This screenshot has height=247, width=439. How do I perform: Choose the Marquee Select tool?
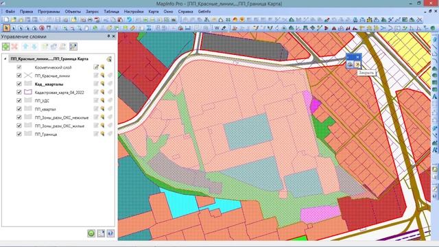click(14, 28)
